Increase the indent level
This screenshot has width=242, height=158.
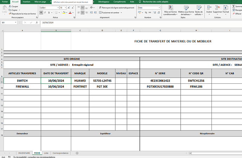point(95,13)
